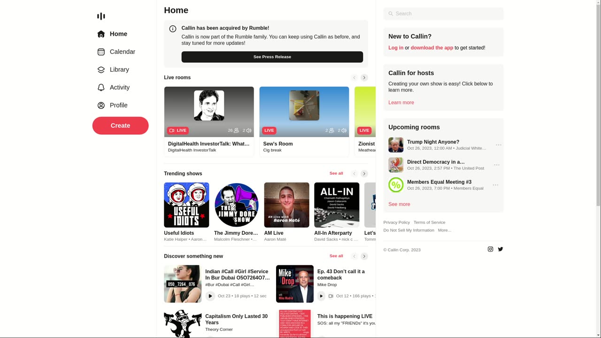This screenshot has height=338, width=601.
Task: Open the Calendar page
Action: pyautogui.click(x=116, y=52)
